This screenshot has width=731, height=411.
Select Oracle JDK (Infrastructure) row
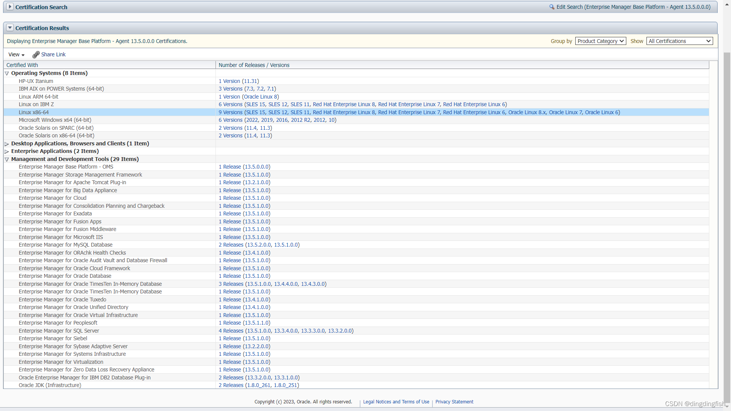[356, 385]
